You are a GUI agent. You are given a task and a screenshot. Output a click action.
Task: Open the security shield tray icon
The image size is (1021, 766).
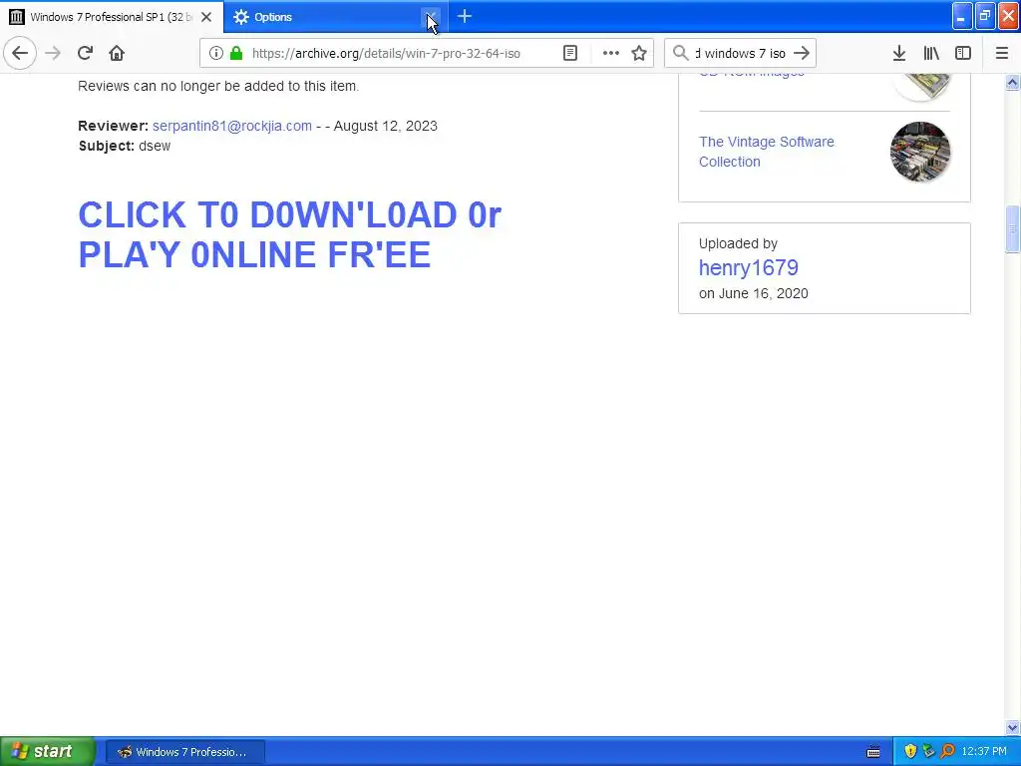point(910,752)
